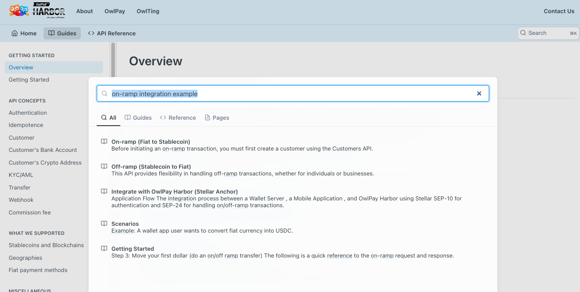Open Customer's Bank Account in the sidebar
Image resolution: width=580 pixels, height=292 pixels.
pos(43,150)
